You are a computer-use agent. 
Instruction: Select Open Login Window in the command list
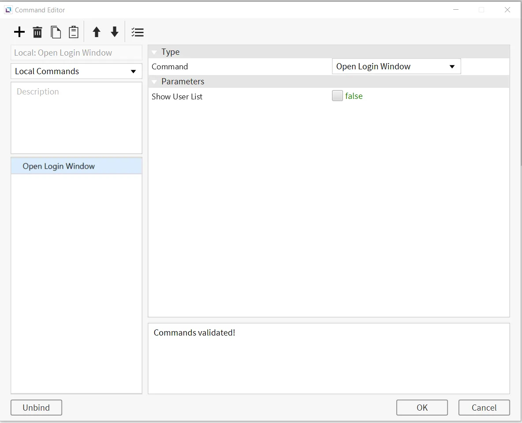[59, 166]
